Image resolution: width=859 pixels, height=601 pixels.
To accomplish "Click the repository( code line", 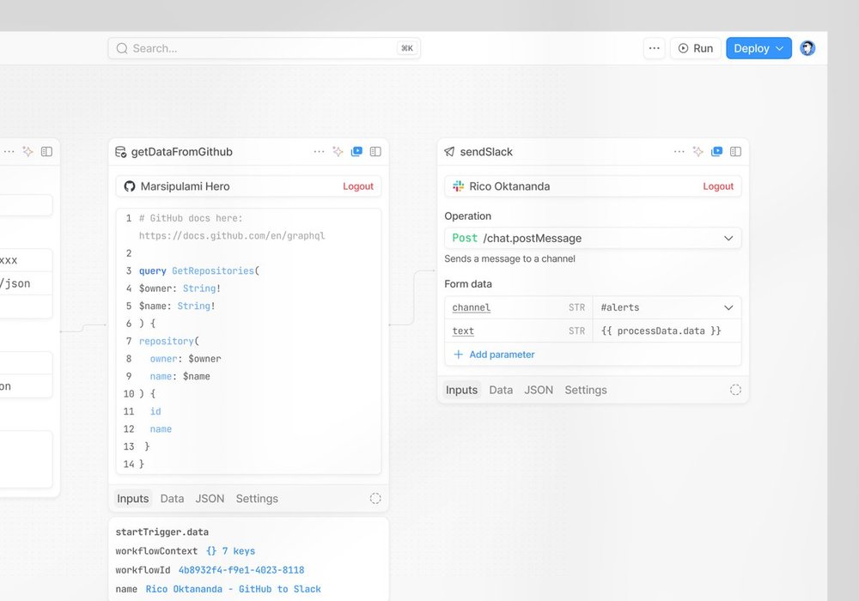I will [168, 341].
